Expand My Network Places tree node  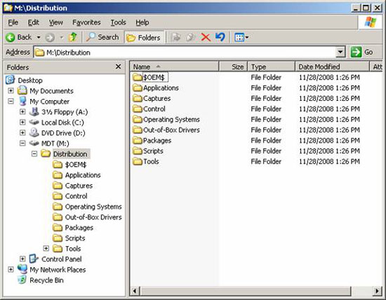point(11,269)
